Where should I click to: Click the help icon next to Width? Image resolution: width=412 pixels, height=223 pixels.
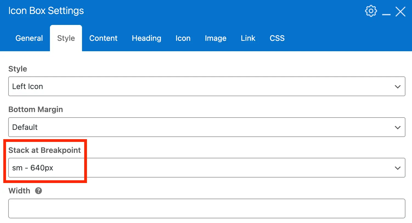39,191
